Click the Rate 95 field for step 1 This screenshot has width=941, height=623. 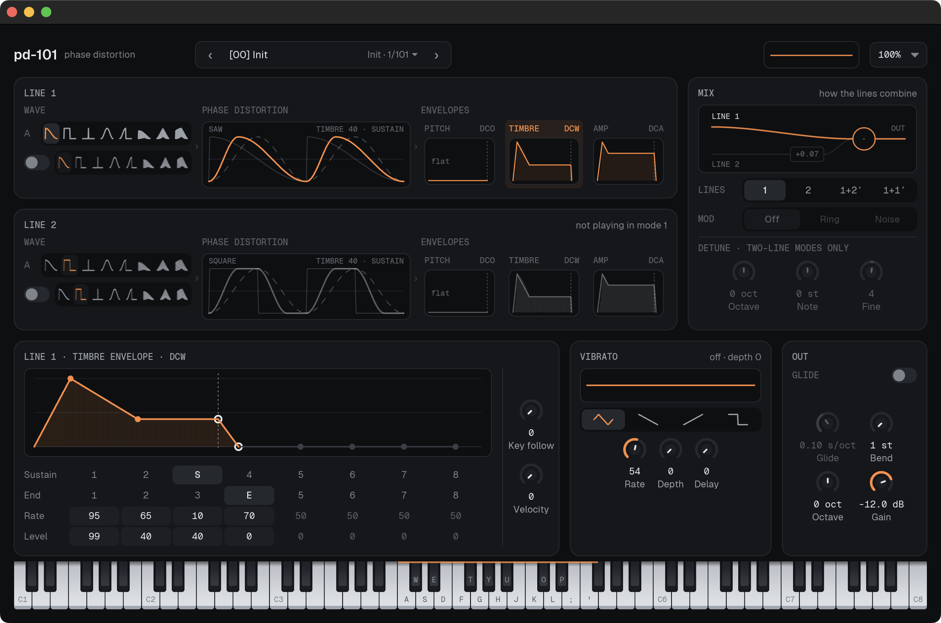[x=94, y=516]
